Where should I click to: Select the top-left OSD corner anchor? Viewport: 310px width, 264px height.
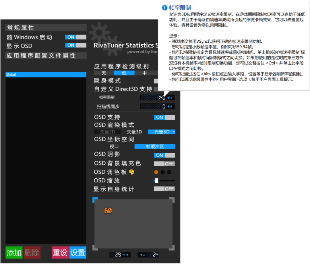95,200
